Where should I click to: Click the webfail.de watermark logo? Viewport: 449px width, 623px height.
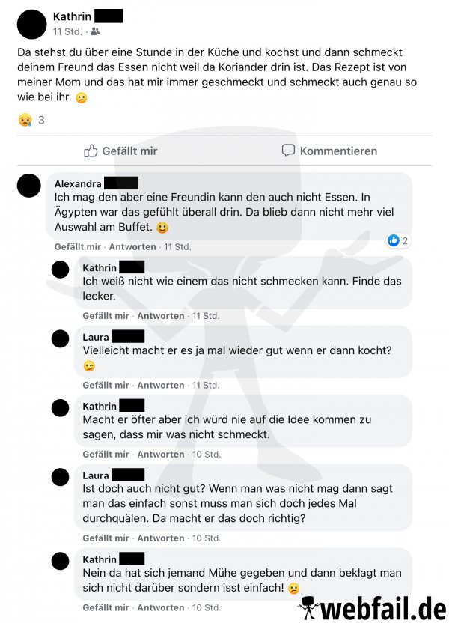[373, 608]
